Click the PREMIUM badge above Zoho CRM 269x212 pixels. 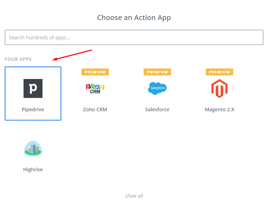[x=95, y=72]
